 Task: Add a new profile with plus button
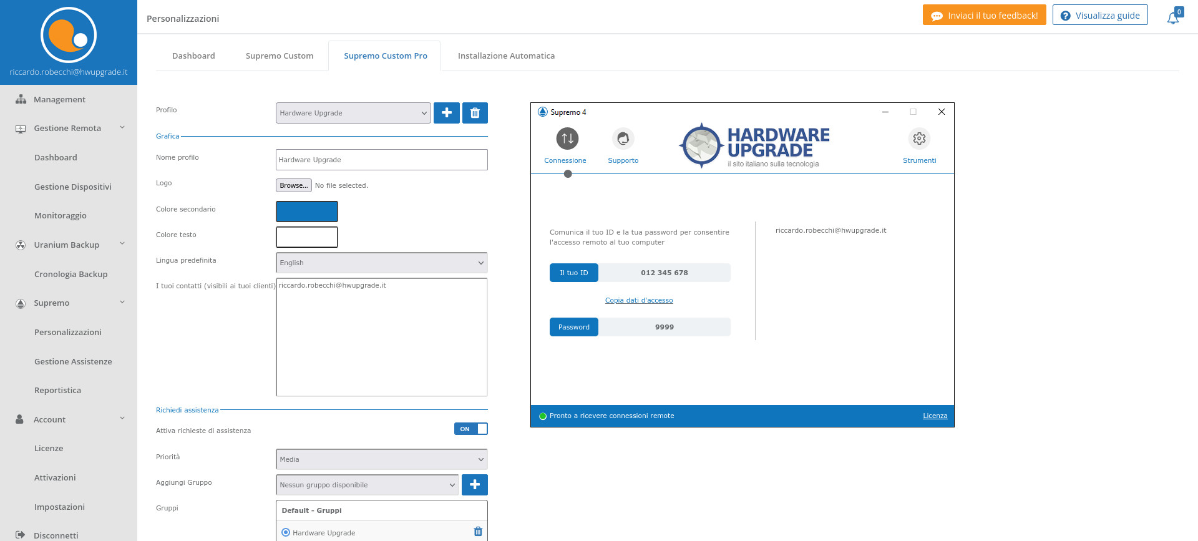coord(447,113)
